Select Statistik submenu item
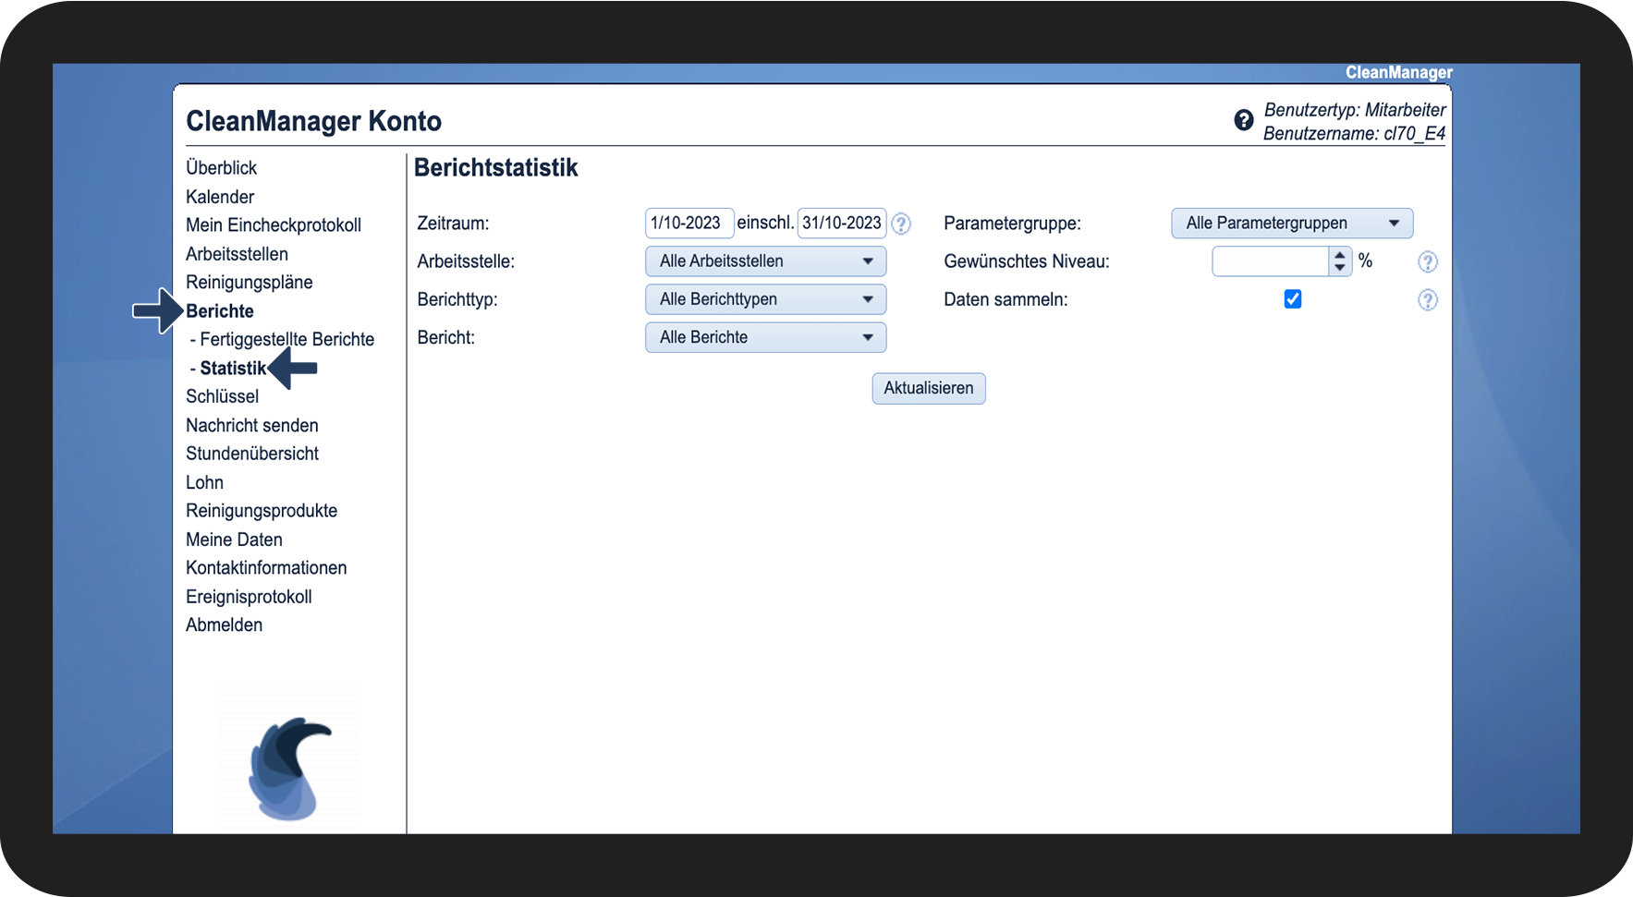 pos(233,369)
